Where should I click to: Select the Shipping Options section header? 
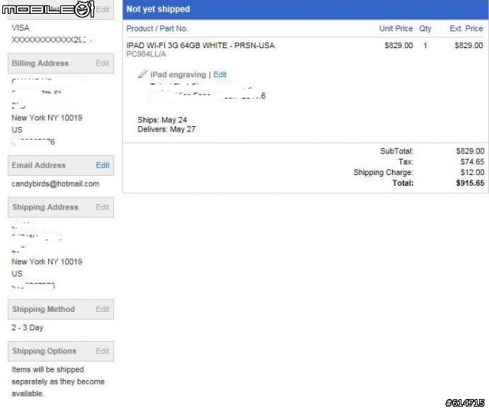click(61, 351)
